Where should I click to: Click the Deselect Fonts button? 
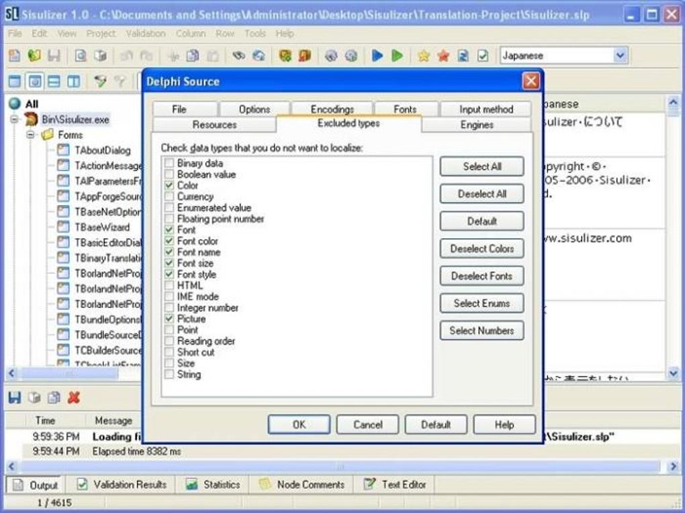pos(482,276)
